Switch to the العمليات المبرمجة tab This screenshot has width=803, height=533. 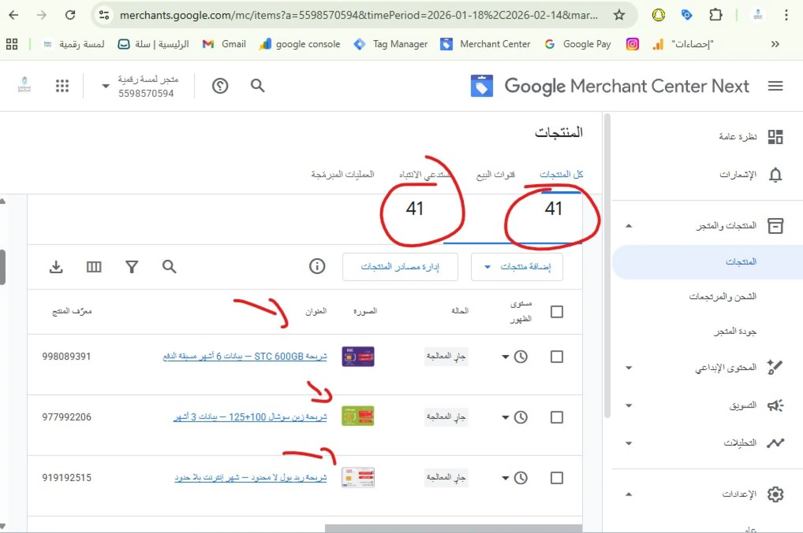(343, 175)
